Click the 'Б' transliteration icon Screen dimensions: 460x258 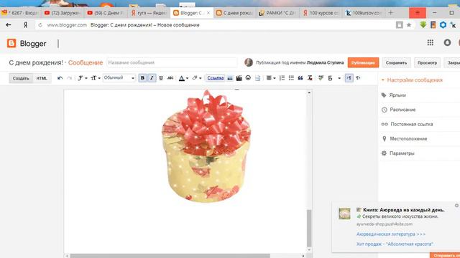click(331, 78)
